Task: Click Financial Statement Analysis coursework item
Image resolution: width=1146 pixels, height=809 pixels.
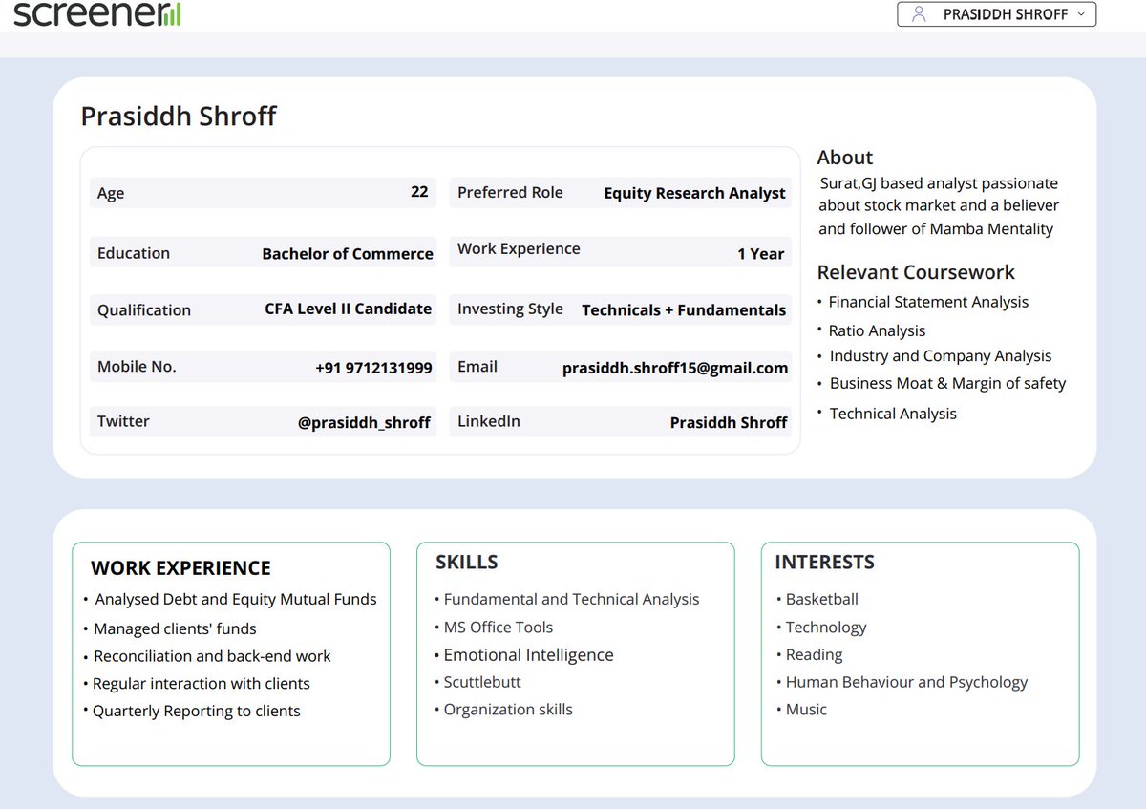Action: pyautogui.click(x=928, y=302)
